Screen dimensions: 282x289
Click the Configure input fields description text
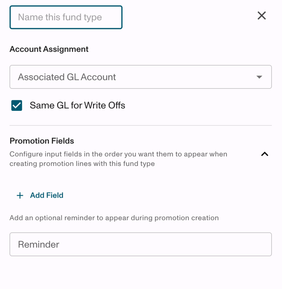[x=118, y=154]
